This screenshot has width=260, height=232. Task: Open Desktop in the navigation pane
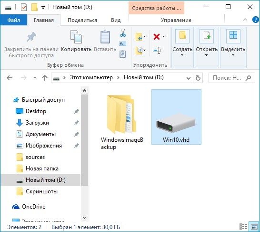(x=36, y=111)
